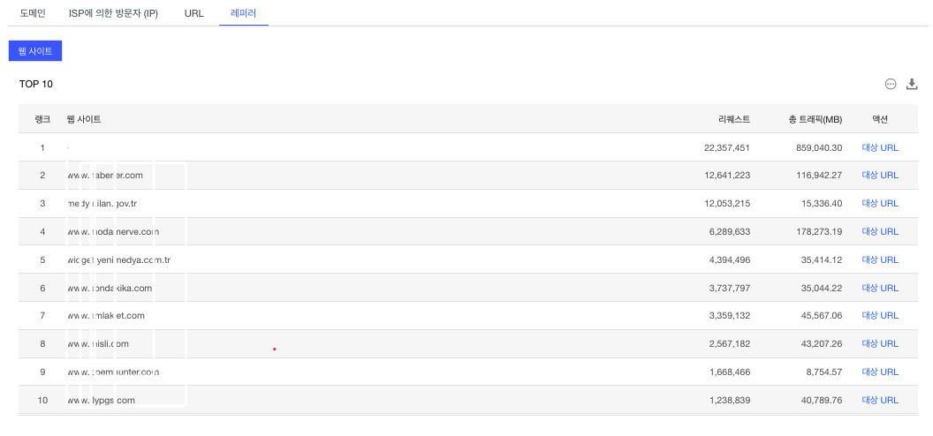
Task: Switch to the 도메인 tab
Action: pos(33,14)
